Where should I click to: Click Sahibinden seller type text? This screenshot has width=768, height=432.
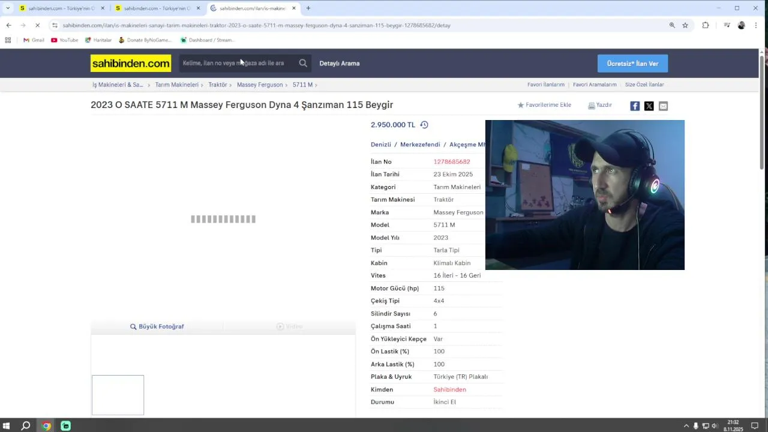coord(449,389)
